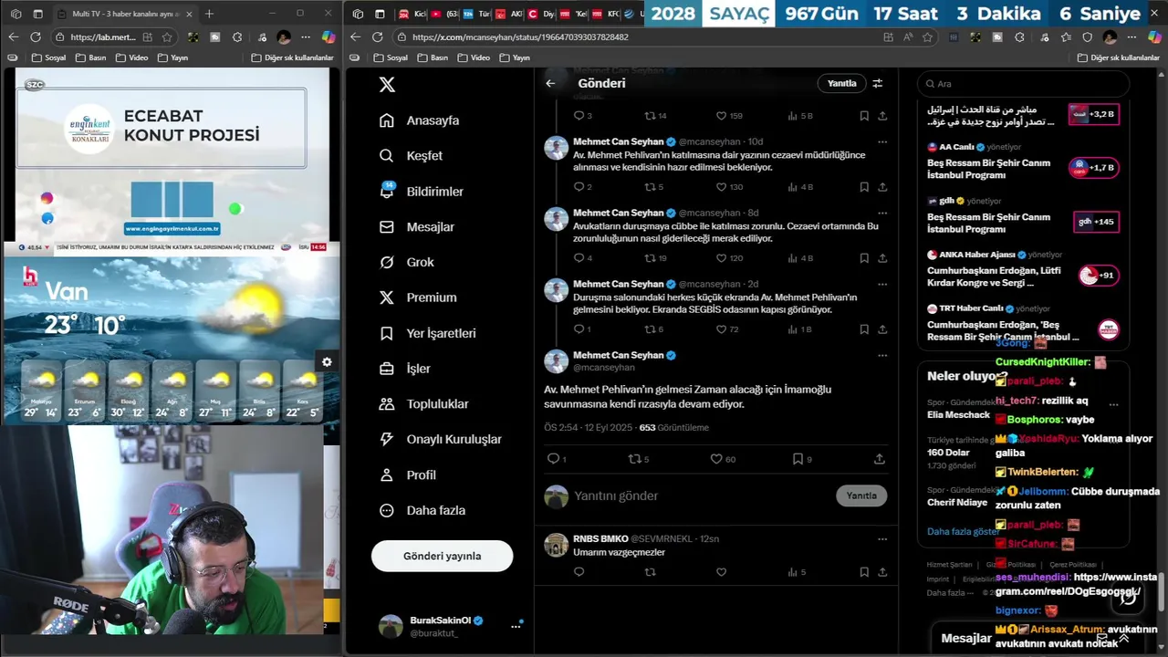1168x657 pixels.
Task: Open more options on RNBS BMKO reply
Action: click(x=882, y=539)
